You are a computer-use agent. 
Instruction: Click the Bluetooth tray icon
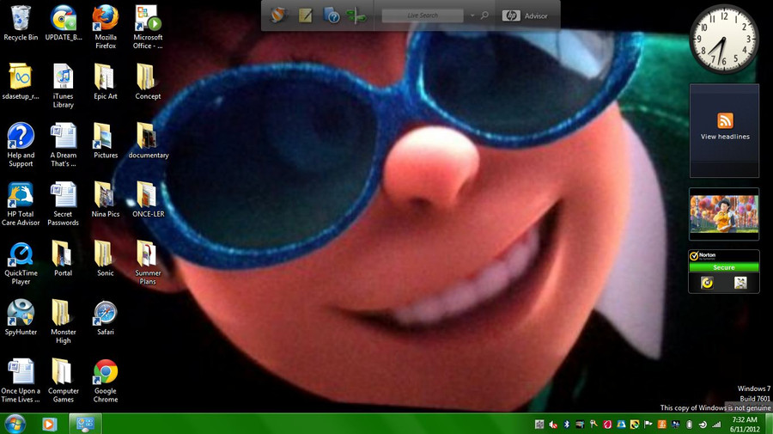pos(567,425)
